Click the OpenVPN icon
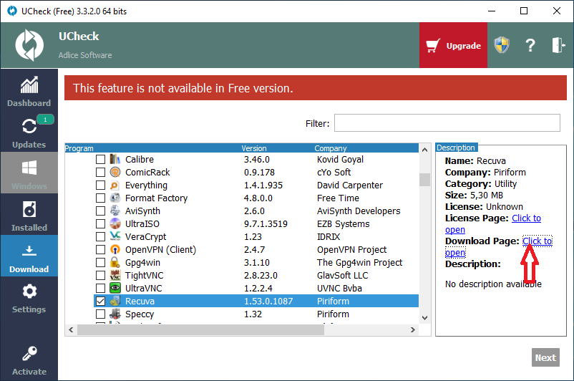The height and width of the screenshot is (381, 574). pyautogui.click(x=115, y=249)
